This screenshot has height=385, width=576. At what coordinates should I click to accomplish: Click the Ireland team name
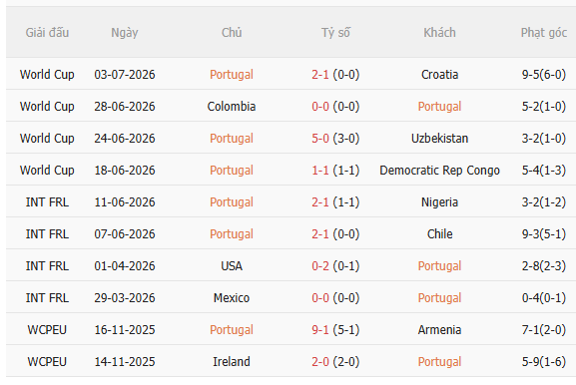coord(232,362)
